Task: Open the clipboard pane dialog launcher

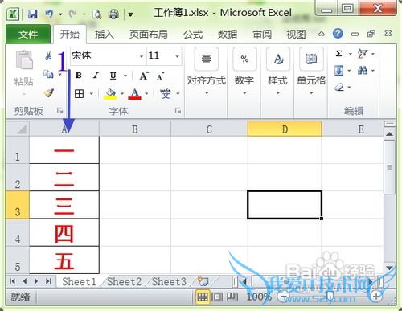Action: 60,111
